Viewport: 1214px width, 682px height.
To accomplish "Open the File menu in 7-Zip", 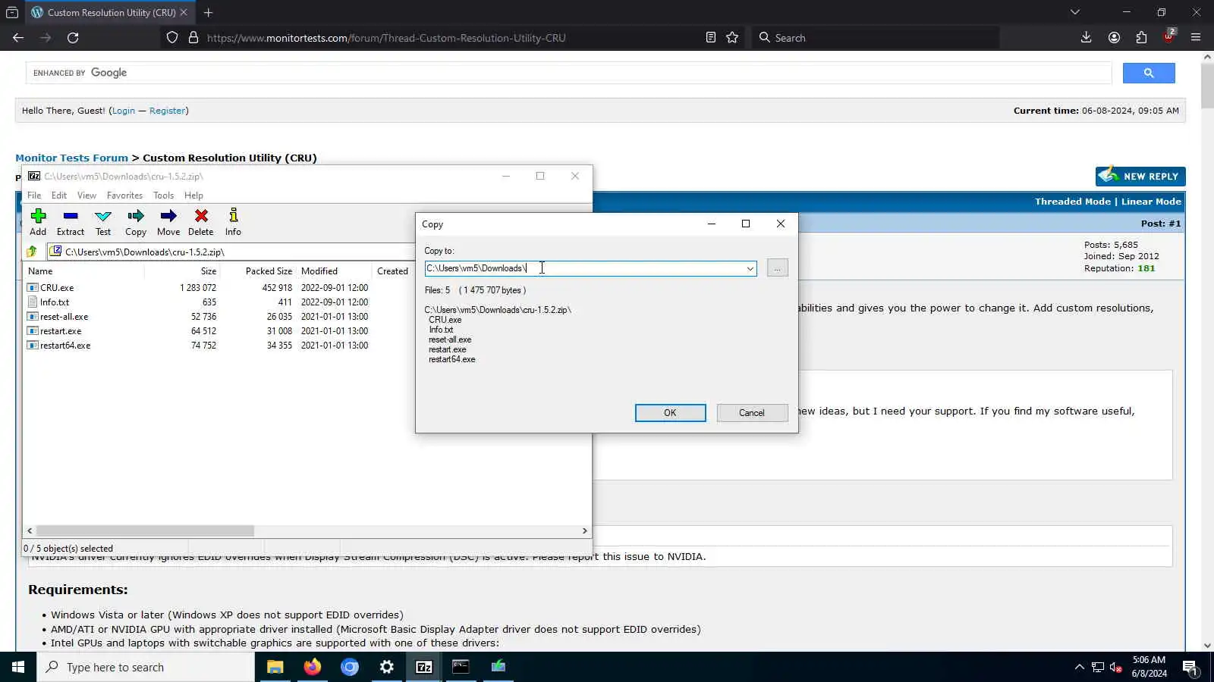I will [x=34, y=196].
